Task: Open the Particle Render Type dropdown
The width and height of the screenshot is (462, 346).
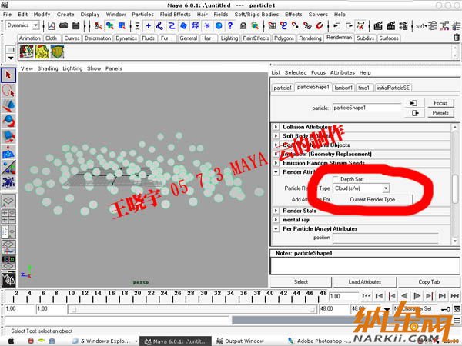Action: (361, 188)
